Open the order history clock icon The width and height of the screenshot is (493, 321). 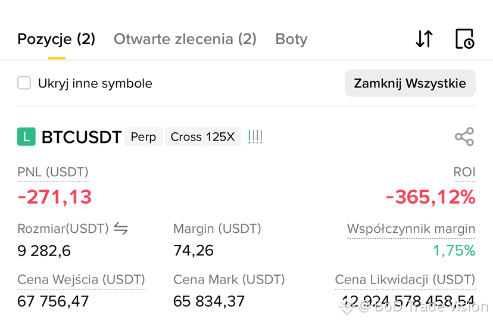coord(464,39)
